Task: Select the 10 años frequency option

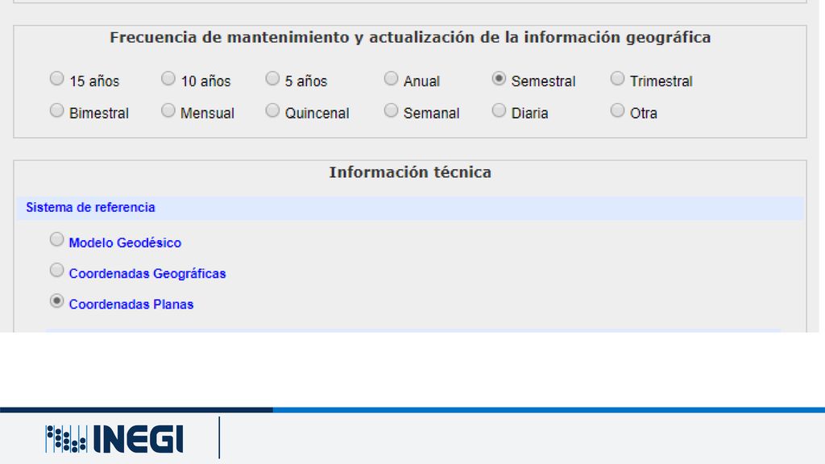Action: [168, 78]
